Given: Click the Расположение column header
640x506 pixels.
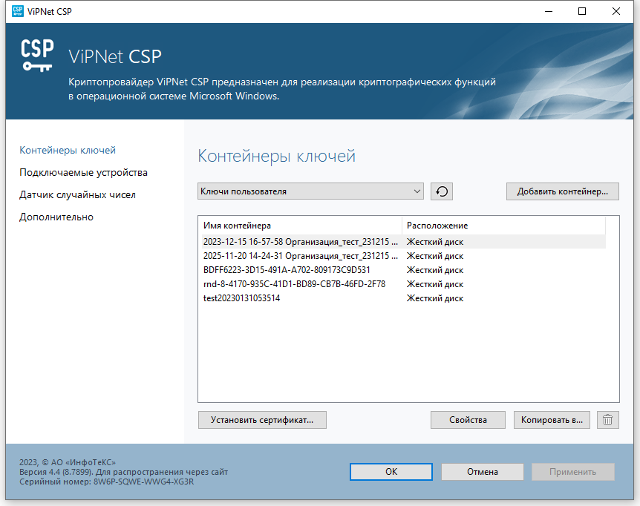Looking at the screenshot, I should [503, 226].
